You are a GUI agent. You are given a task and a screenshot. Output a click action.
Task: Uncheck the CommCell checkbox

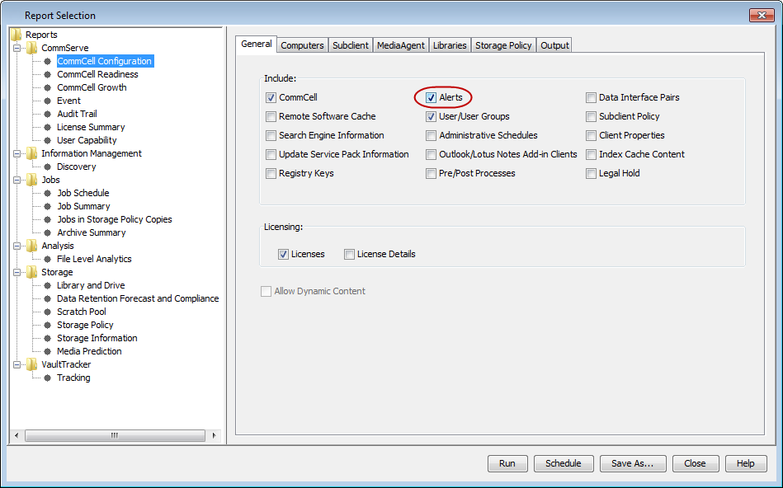(271, 98)
